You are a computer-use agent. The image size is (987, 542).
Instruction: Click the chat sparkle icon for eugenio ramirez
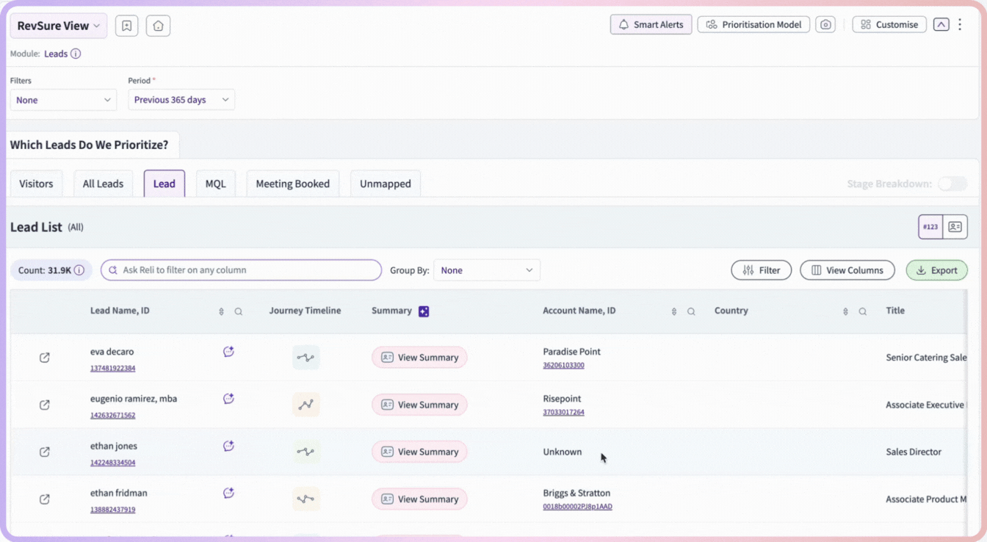point(228,399)
